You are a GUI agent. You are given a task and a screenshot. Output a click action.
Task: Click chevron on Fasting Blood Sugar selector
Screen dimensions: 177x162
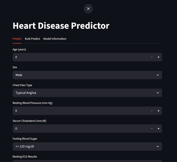point(158,146)
